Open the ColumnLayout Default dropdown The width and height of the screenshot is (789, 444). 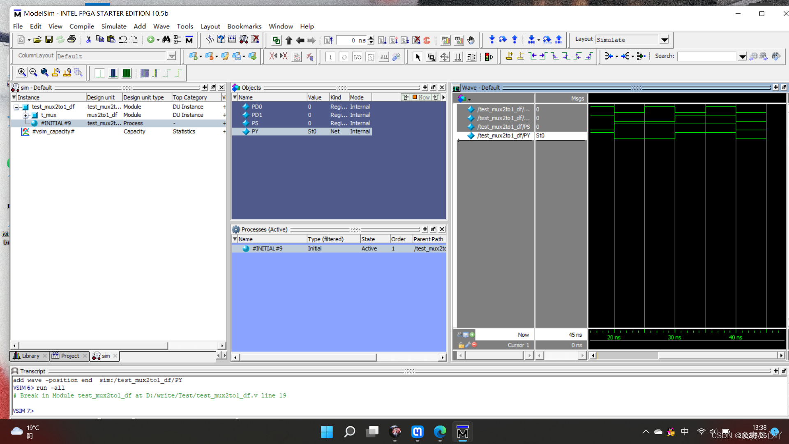(171, 56)
